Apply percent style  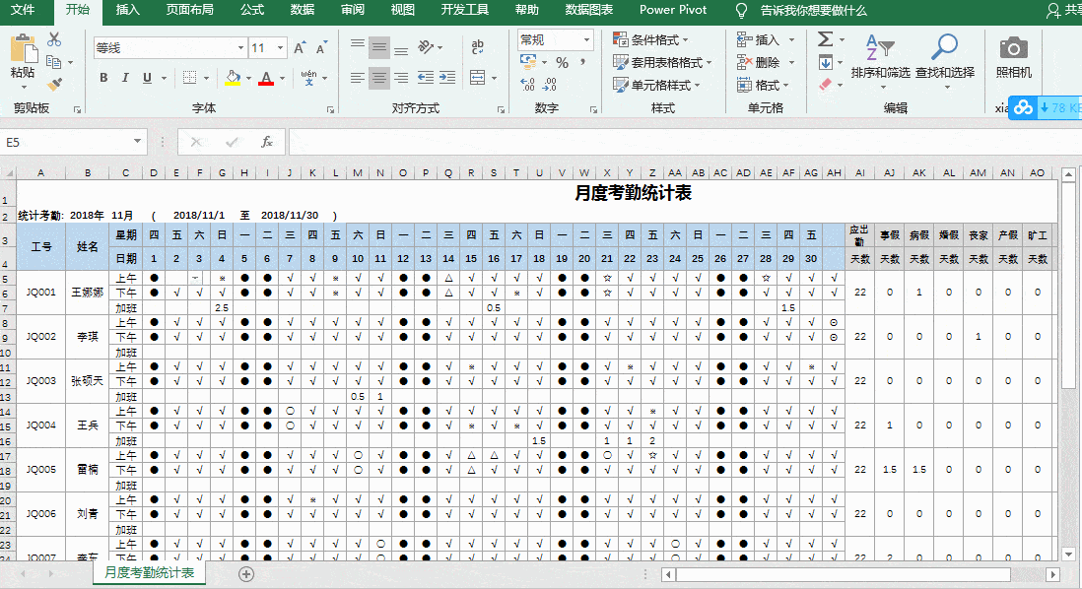tap(563, 63)
